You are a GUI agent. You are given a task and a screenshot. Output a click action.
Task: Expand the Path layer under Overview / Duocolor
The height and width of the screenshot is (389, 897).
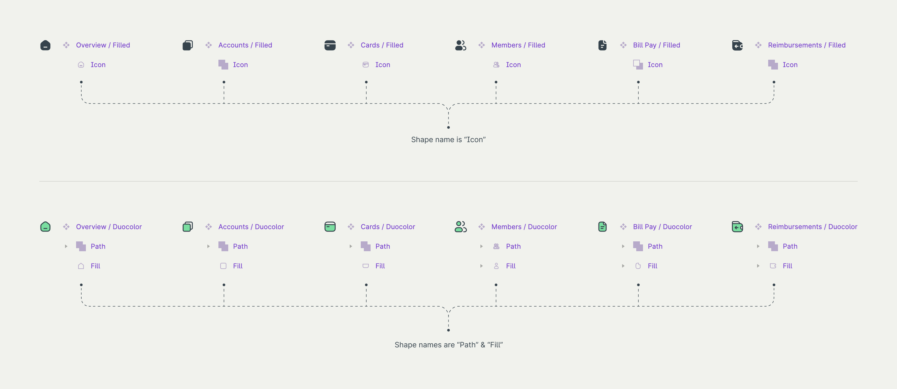(x=66, y=246)
